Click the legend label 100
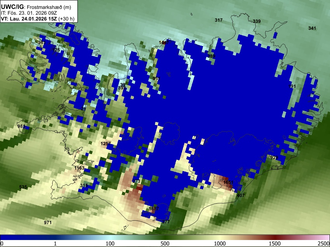This screenshot has height=247, width=330. [x=110, y=244]
